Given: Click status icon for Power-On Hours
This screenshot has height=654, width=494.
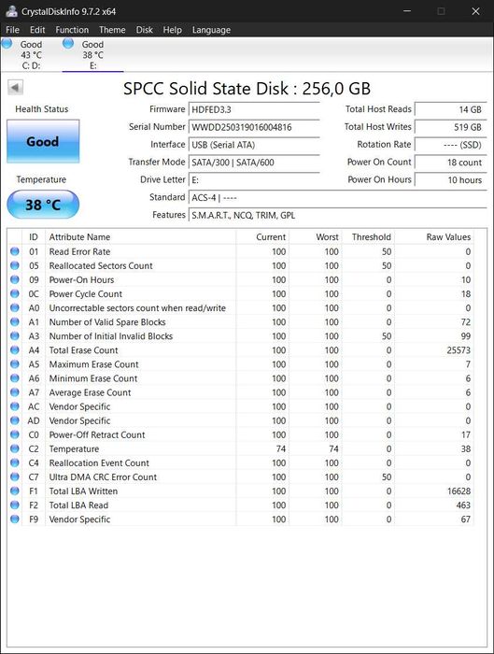Looking at the screenshot, I should point(15,279).
